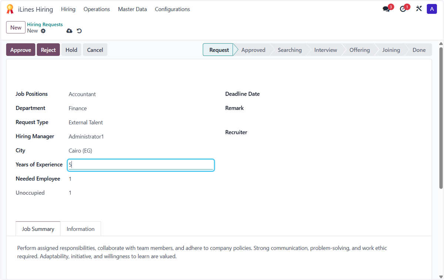This screenshot has width=444, height=280.
Task: Set the status bar to Searching stage
Action: [x=290, y=50]
